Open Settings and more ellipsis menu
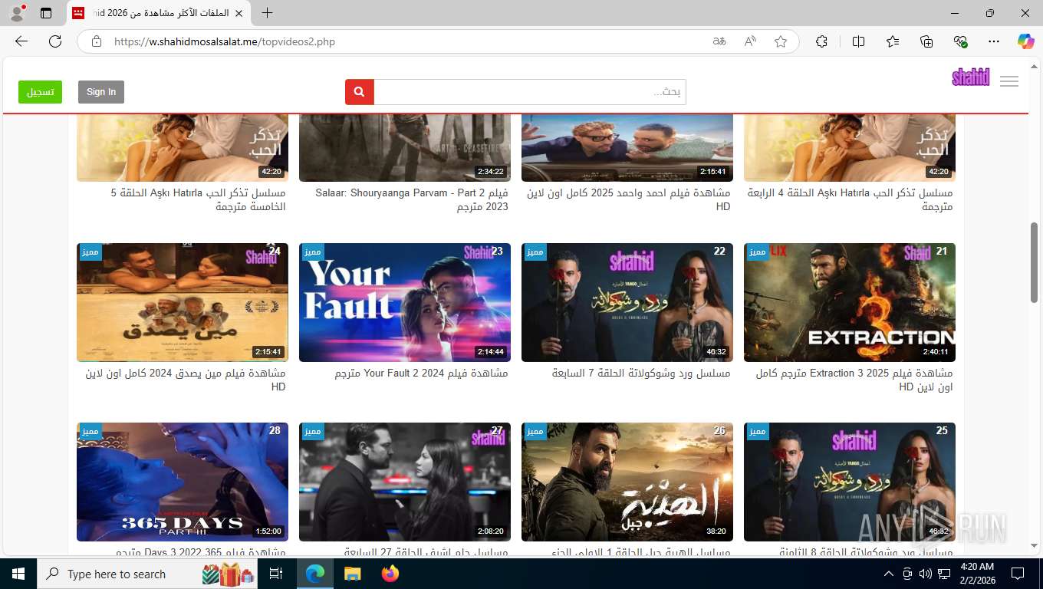This screenshot has height=589, width=1043. click(994, 41)
